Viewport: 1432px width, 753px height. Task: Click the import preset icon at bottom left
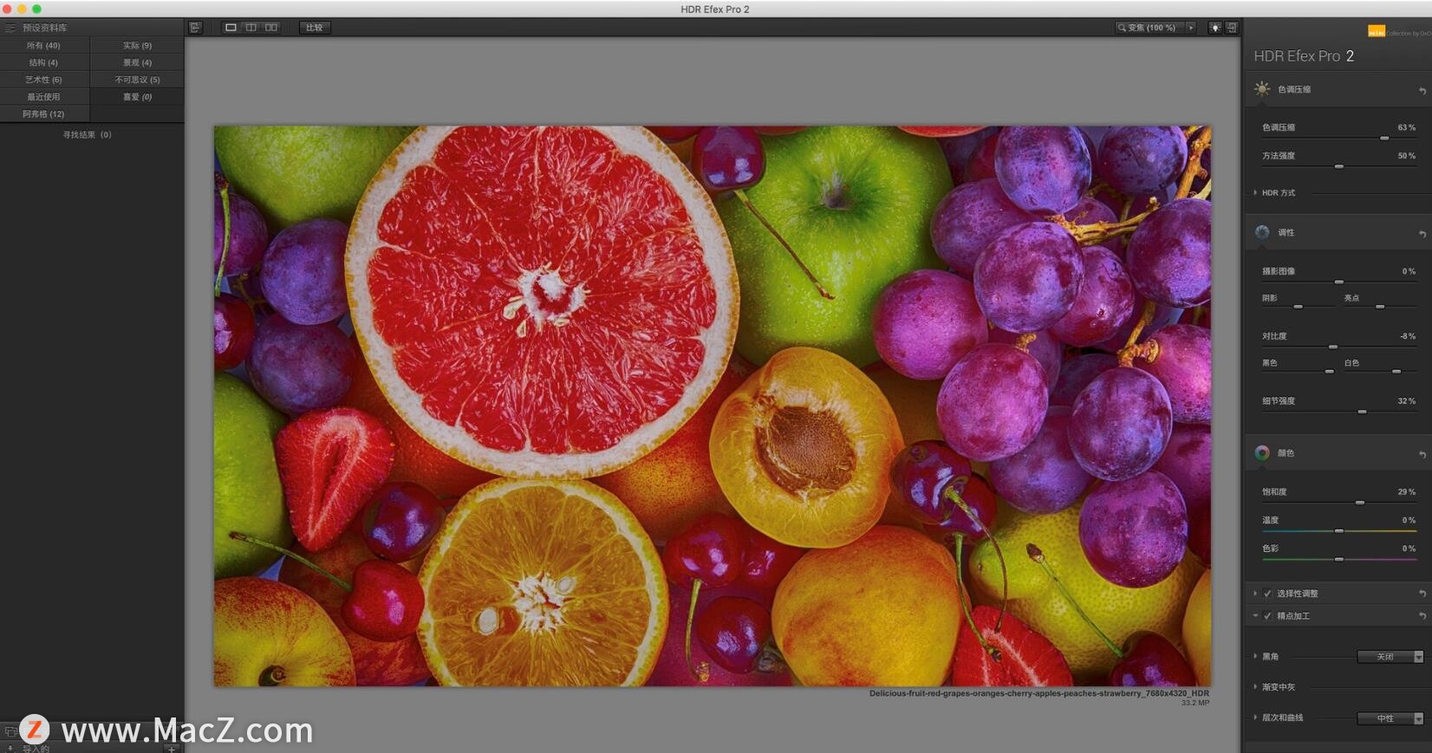[x=10, y=748]
